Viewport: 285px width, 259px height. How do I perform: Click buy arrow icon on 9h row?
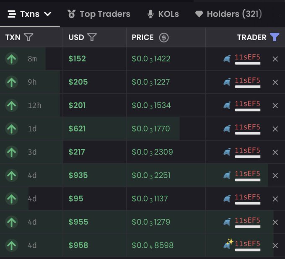click(12, 82)
